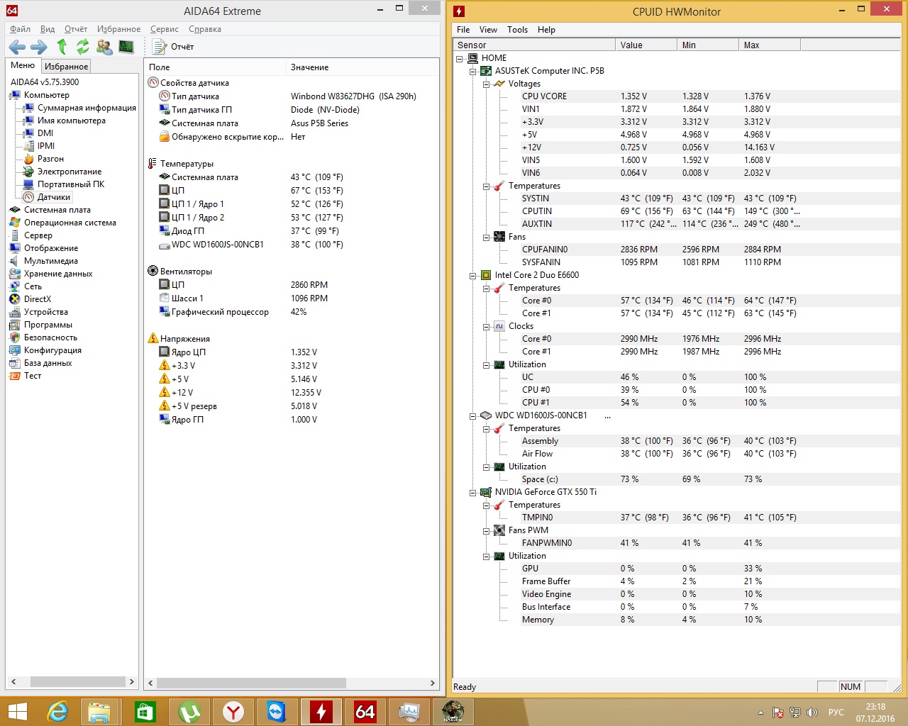This screenshot has height=726, width=908.
Task: Collapse the NVIDIA GeForce GTX 550 Ti node
Action: point(473,492)
